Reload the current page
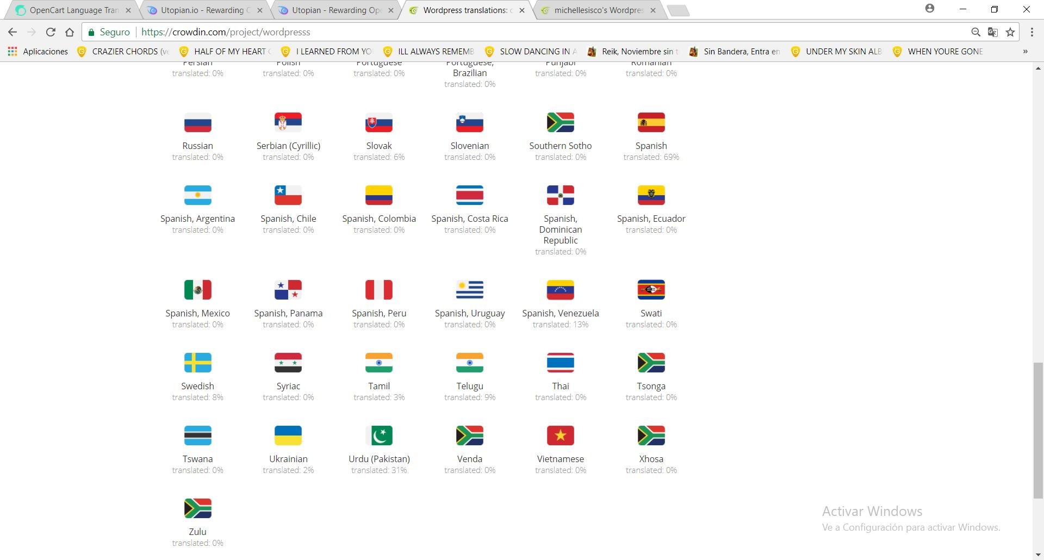Viewport: 1044px width, 560px height. tap(51, 32)
